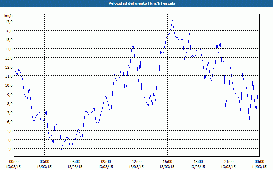Click the '8,0' y-axis value
Screen dimensions: 273x170
10,104
